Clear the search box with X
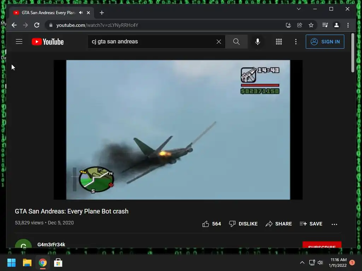 (218, 42)
